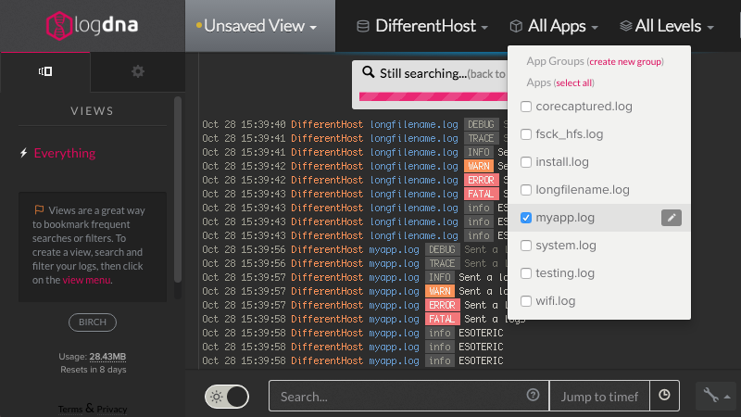Click the LogDNA logo
The width and height of the screenshot is (741, 417).
(92, 26)
